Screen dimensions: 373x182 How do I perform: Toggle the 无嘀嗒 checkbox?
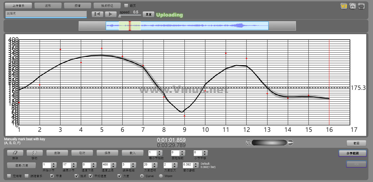click(x=9, y=176)
